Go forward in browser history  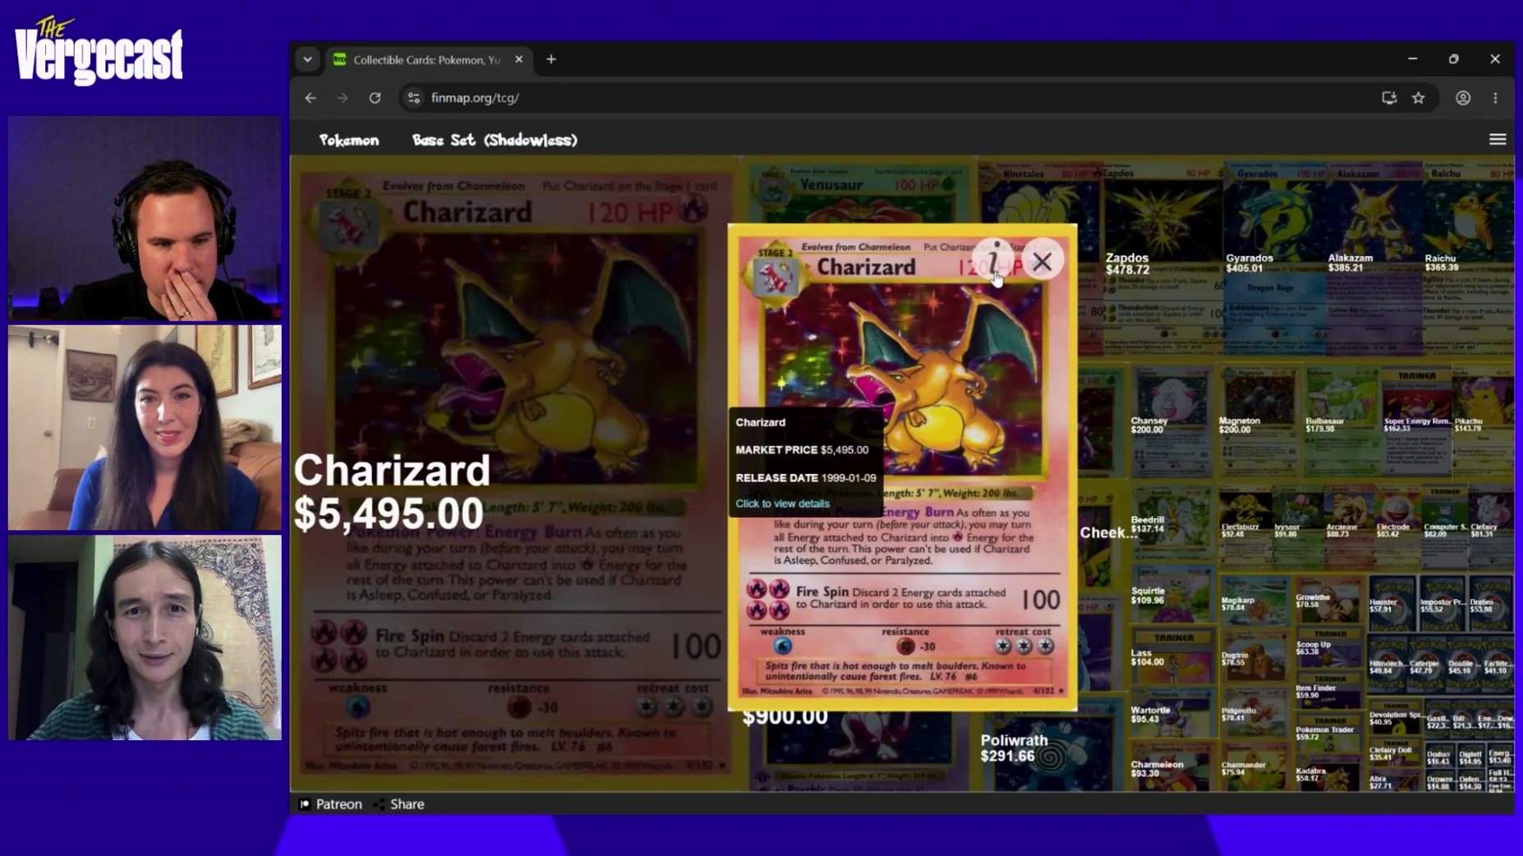[343, 98]
